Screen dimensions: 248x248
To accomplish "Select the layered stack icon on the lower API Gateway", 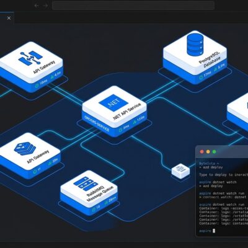I will tap(25, 149).
